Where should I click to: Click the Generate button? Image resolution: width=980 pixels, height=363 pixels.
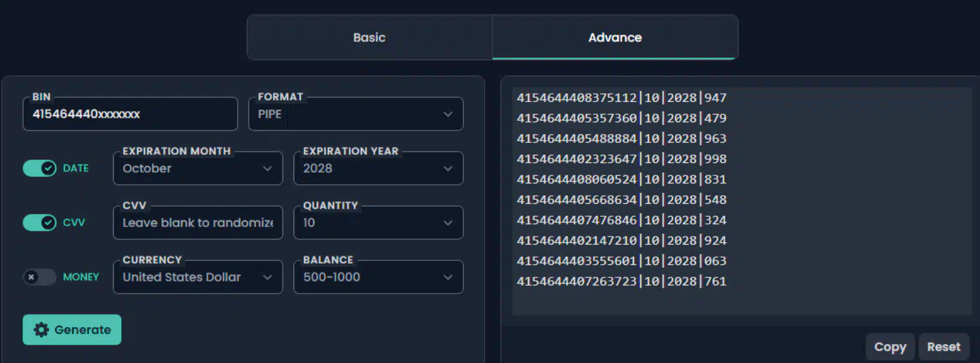(72, 330)
